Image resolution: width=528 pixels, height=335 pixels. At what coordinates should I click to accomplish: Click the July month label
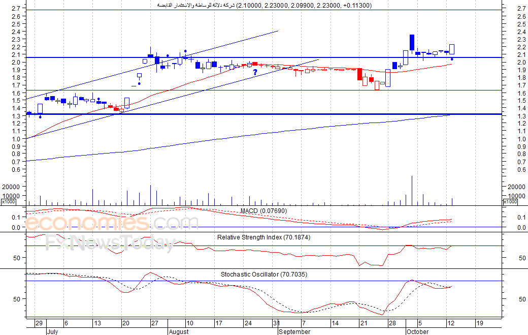point(52,331)
